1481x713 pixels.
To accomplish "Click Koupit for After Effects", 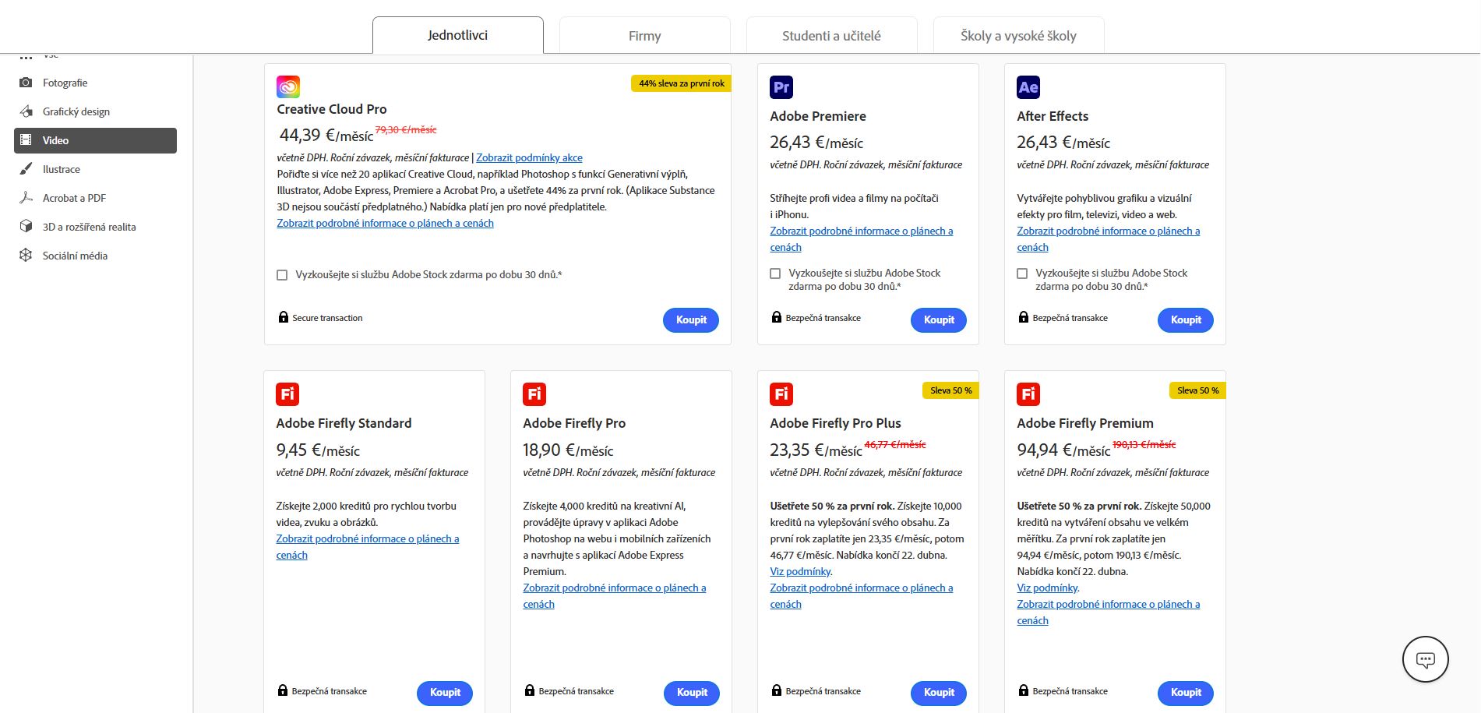I will tap(1186, 320).
